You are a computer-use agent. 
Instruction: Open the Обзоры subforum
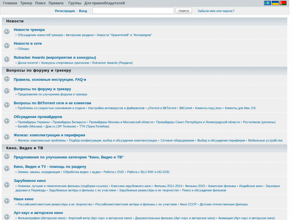click(23, 49)
